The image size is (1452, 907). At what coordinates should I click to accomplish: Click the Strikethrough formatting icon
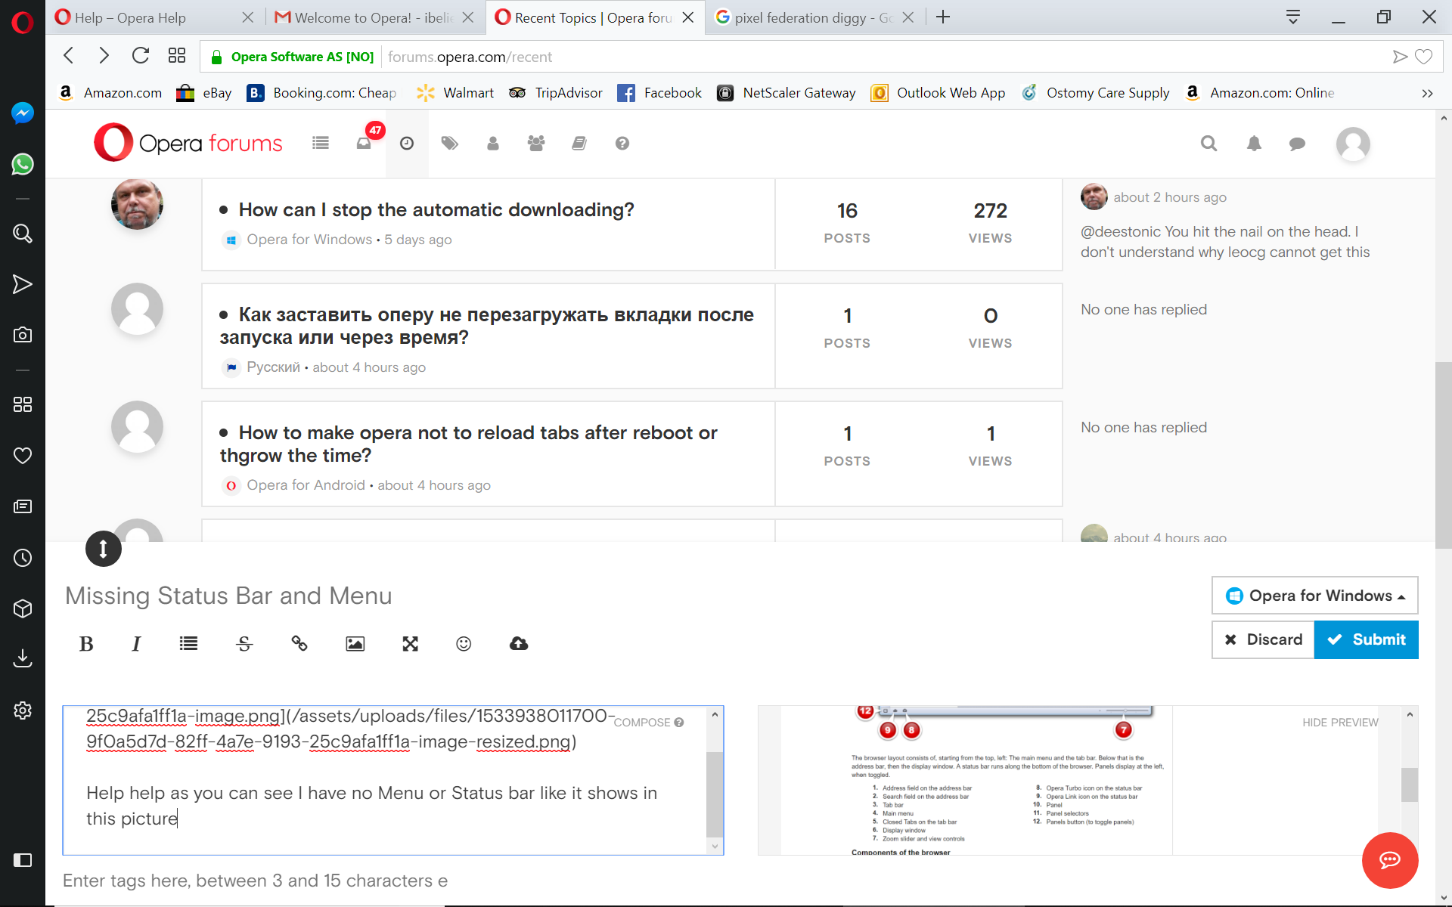coord(244,642)
